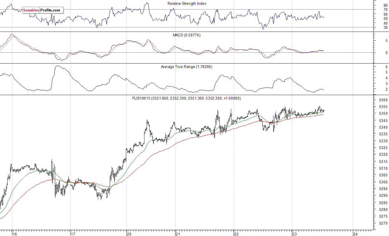Click the ATR axis value 6

click(x=386, y=67)
